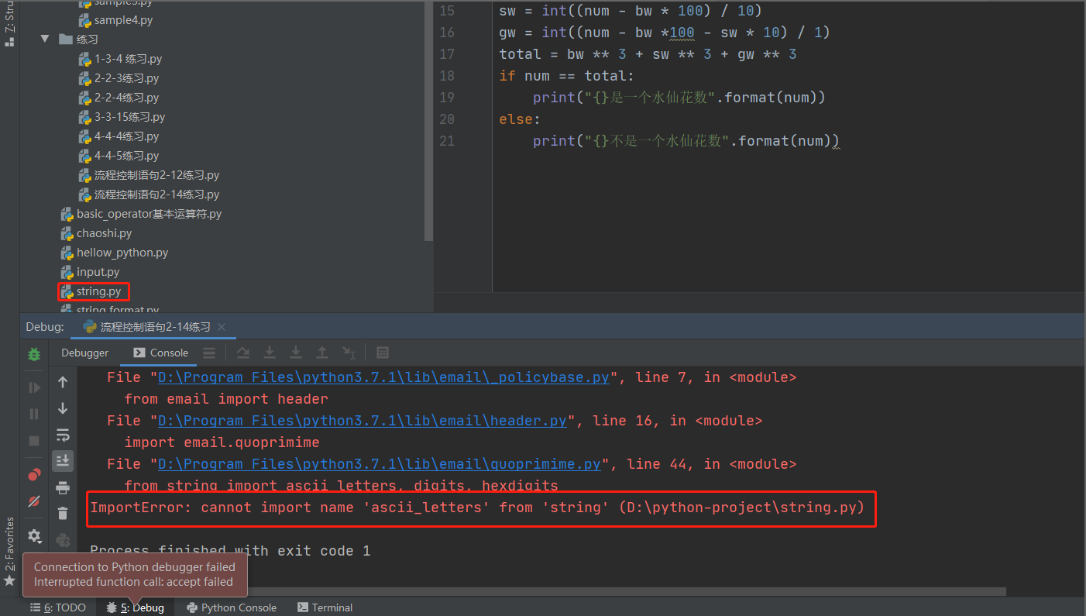The width and height of the screenshot is (1086, 616).
Task: Select file basic_operator基本运算符.py
Action: (149, 214)
